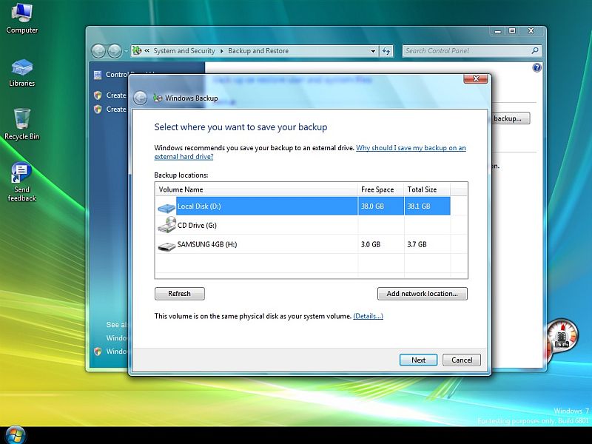Click the SAMSUNG 4GB (H:) drive icon

coord(166,246)
